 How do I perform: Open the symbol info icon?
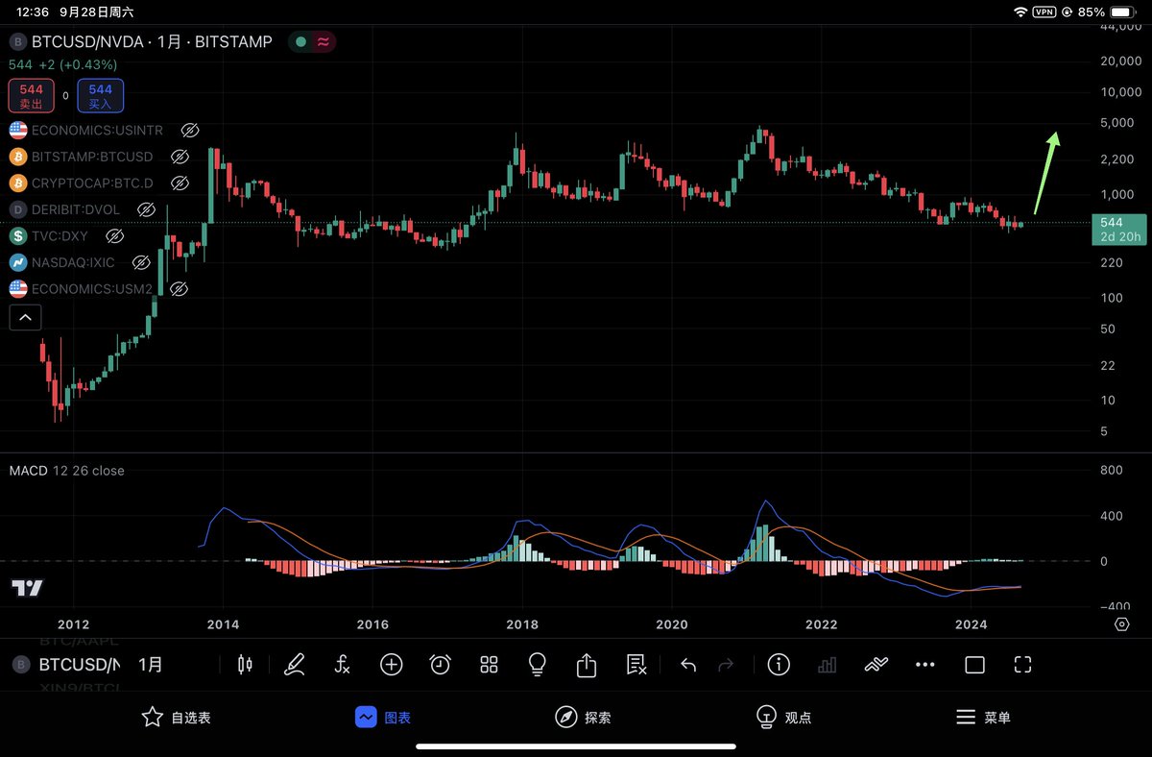pos(779,664)
